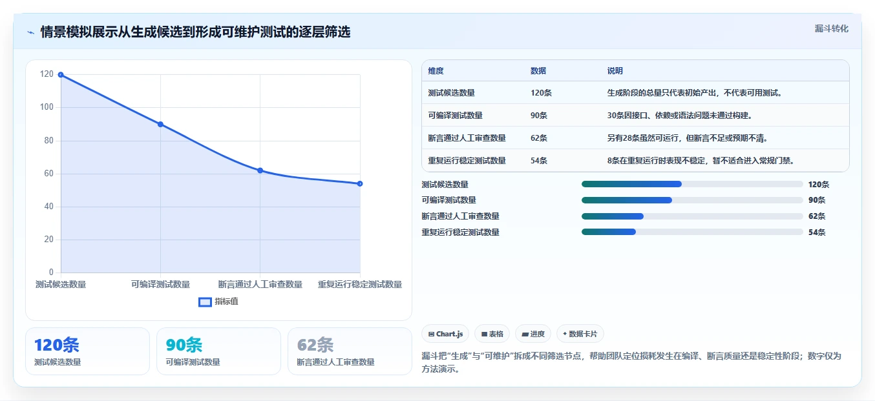Click the footer note starting 漏斗把
This screenshot has height=401, width=875.
[x=631, y=363]
